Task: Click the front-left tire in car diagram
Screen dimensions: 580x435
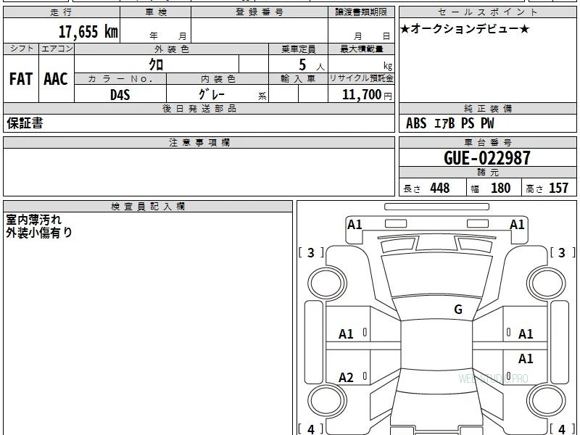Action: [327, 283]
